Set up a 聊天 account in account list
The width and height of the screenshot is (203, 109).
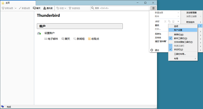coord(66,39)
